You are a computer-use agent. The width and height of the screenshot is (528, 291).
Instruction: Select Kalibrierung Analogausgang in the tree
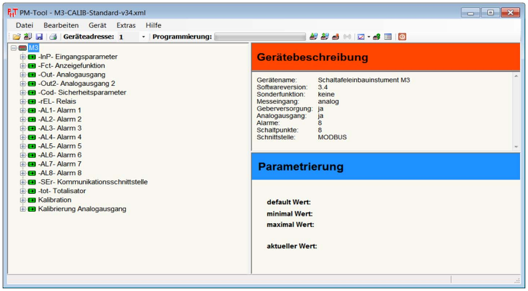[x=82, y=209]
